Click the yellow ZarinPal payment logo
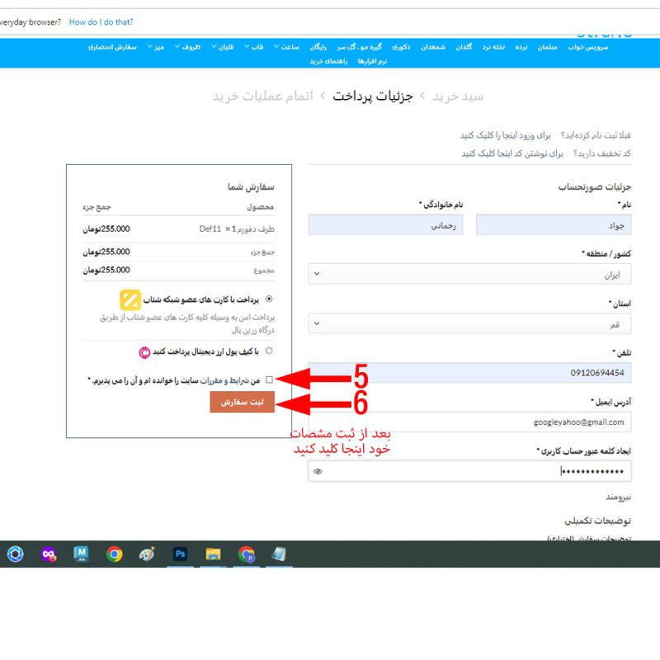Image resolution: width=660 pixels, height=660 pixels. 130,299
